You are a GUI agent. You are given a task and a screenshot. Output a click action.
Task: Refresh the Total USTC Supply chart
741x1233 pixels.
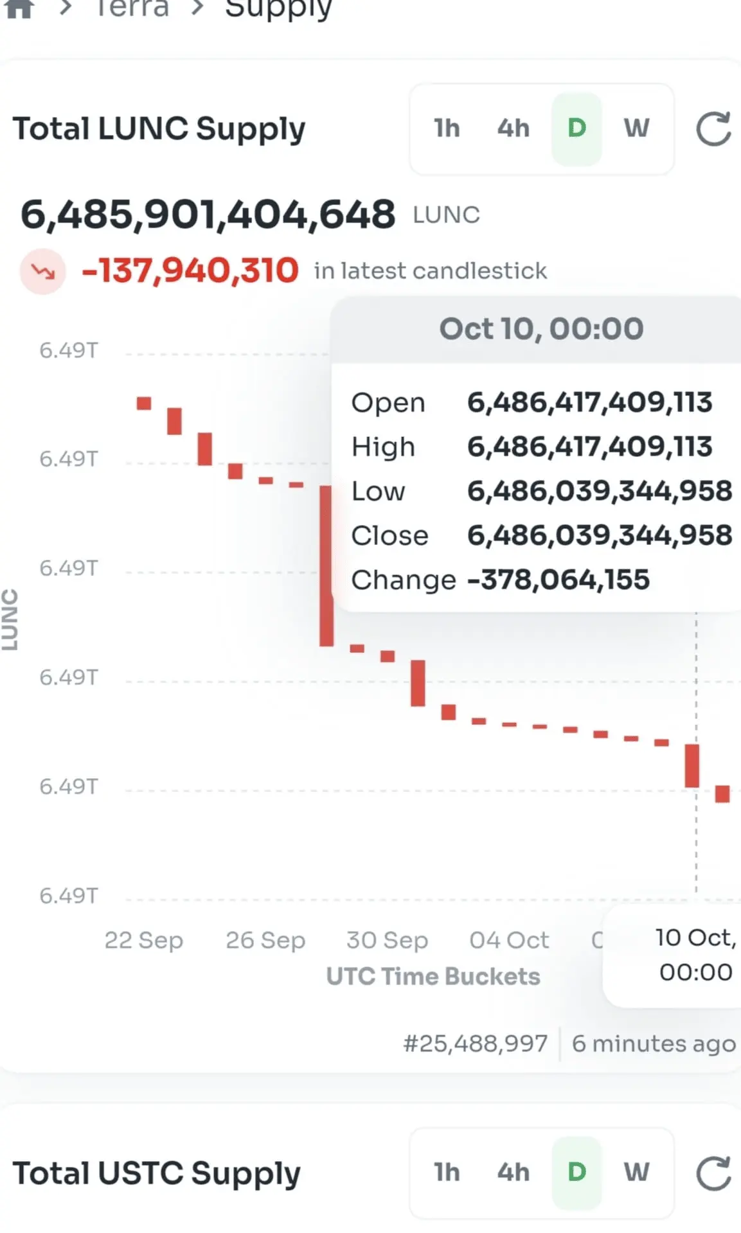713,1173
